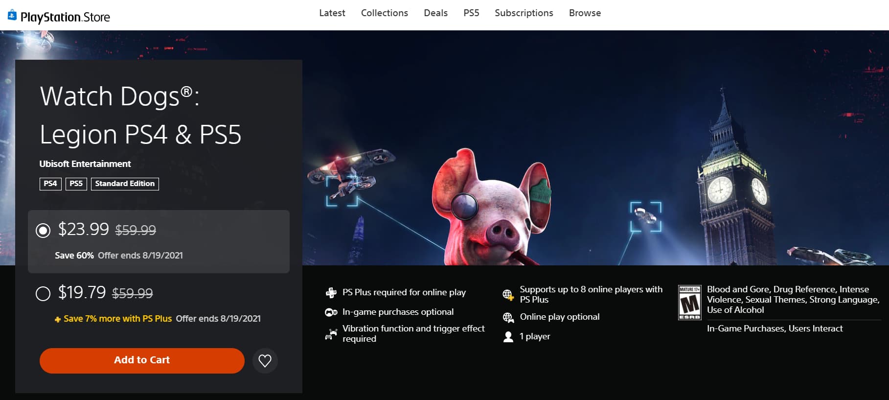Click the PS4 platform tag

pos(50,184)
